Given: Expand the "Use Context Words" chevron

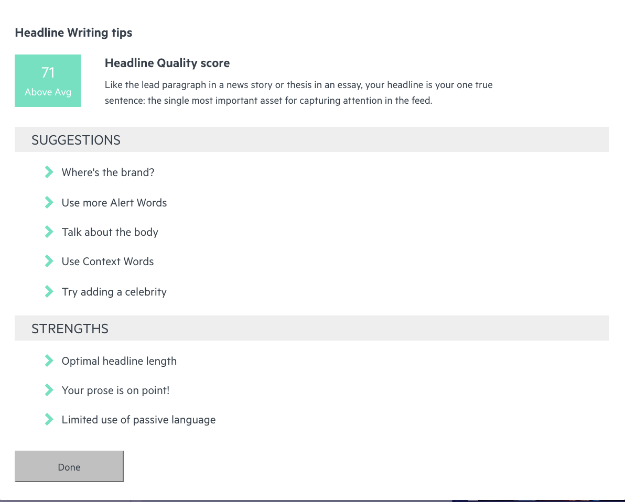Looking at the screenshot, I should (x=49, y=261).
